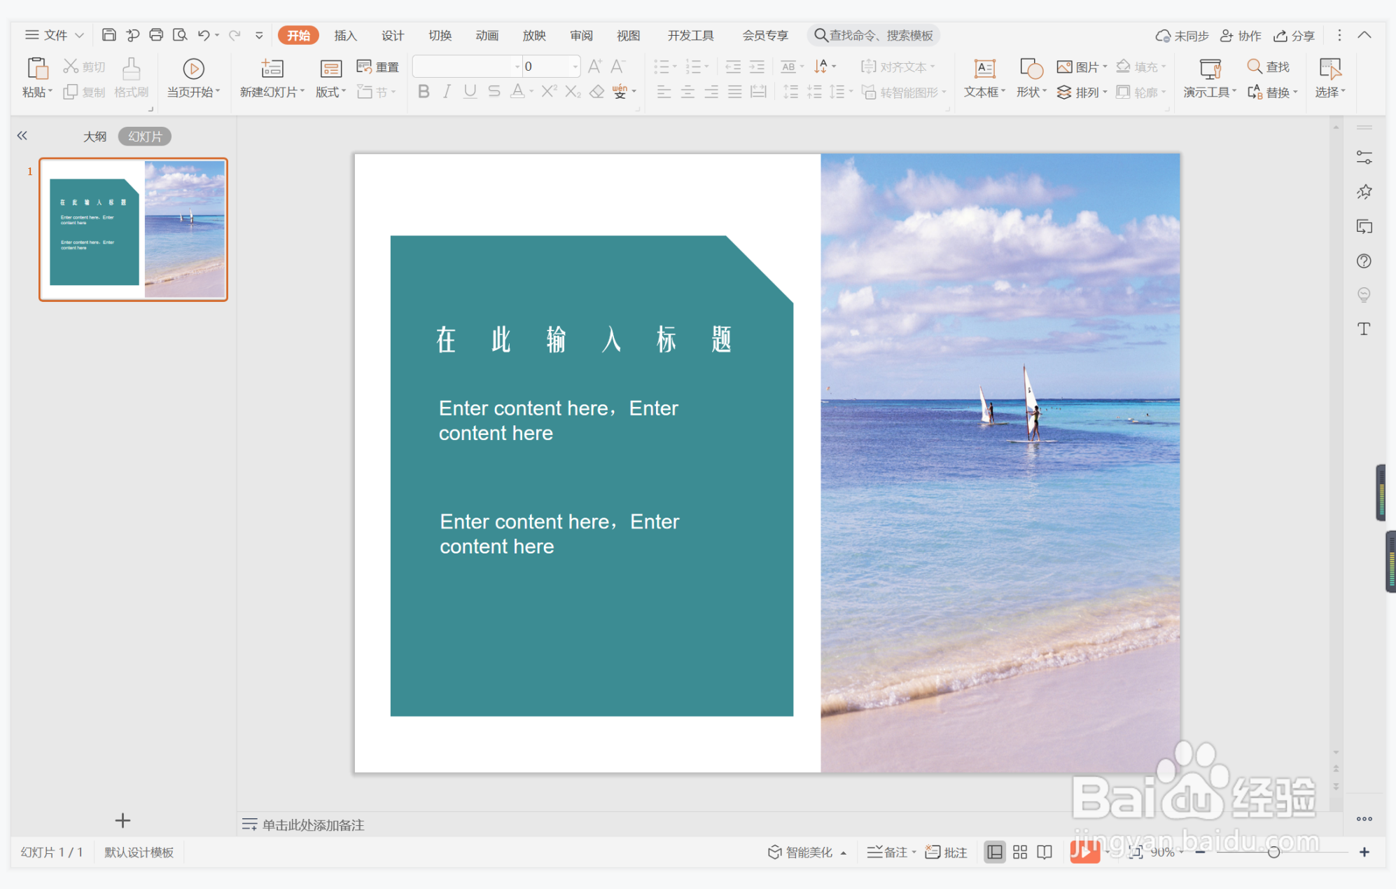The height and width of the screenshot is (889, 1396).
Task: Click the 批注 comments button
Action: (947, 852)
